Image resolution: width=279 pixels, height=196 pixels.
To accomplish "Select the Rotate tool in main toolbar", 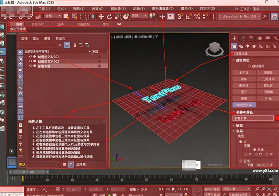I will [x=109, y=17].
